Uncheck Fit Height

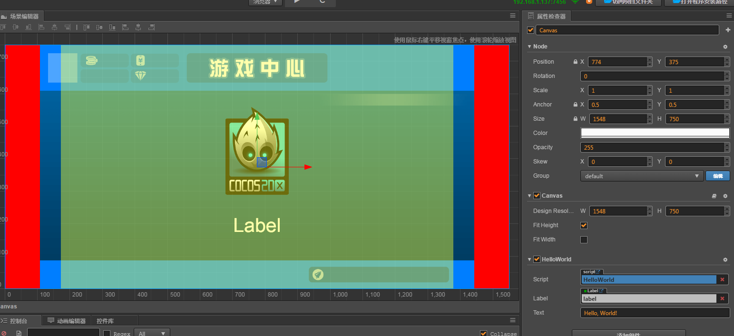coord(584,225)
